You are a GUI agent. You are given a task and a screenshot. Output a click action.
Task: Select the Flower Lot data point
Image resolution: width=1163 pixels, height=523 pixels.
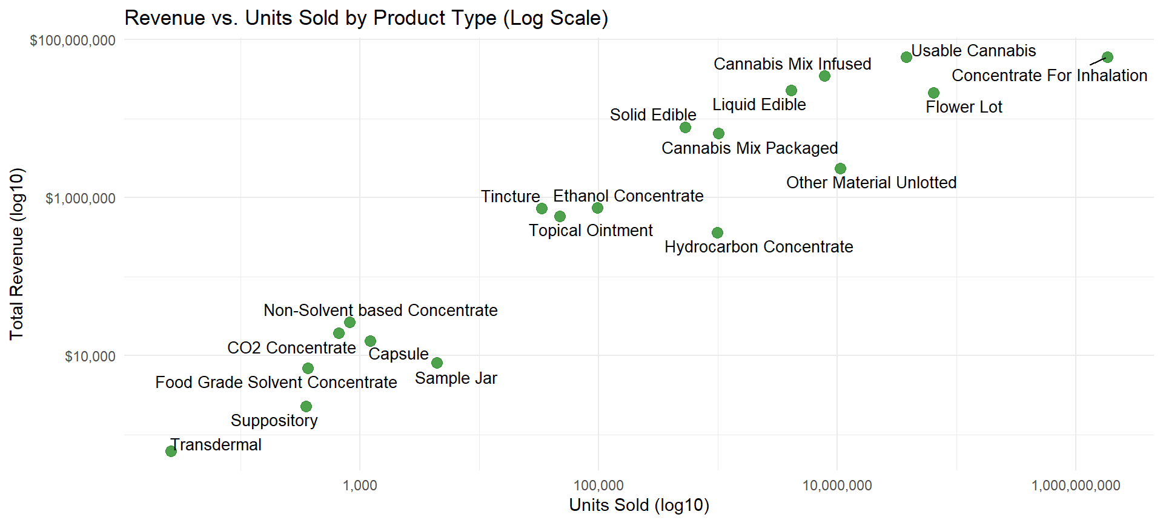click(x=933, y=93)
